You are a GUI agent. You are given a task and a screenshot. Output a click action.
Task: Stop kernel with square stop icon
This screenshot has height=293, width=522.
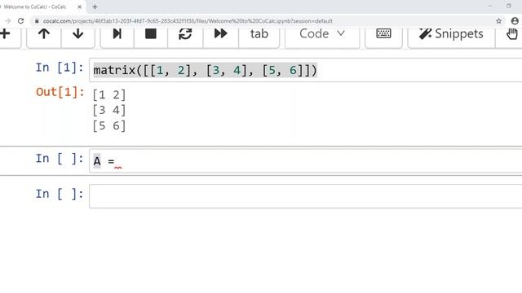coord(151,34)
